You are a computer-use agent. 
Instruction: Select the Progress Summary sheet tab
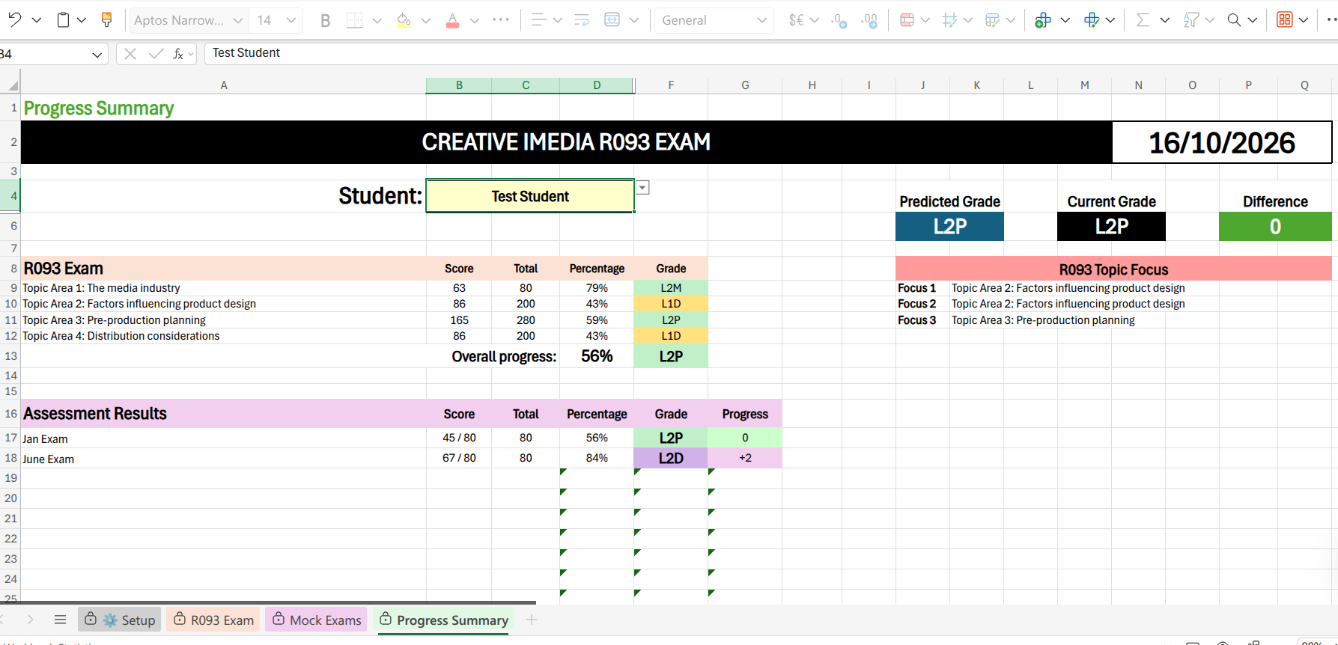(444, 620)
